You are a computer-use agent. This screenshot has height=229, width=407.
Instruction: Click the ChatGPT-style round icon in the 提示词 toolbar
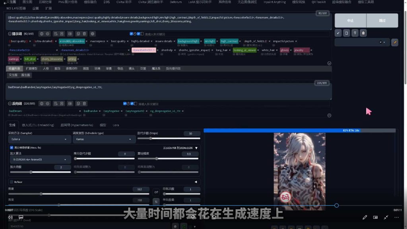(93, 34)
